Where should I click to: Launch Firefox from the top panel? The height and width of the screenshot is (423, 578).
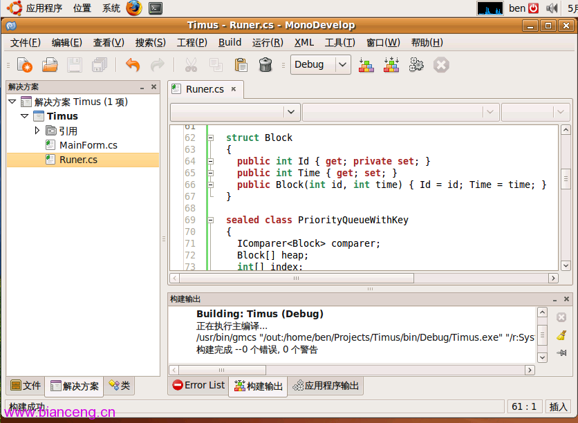point(134,8)
